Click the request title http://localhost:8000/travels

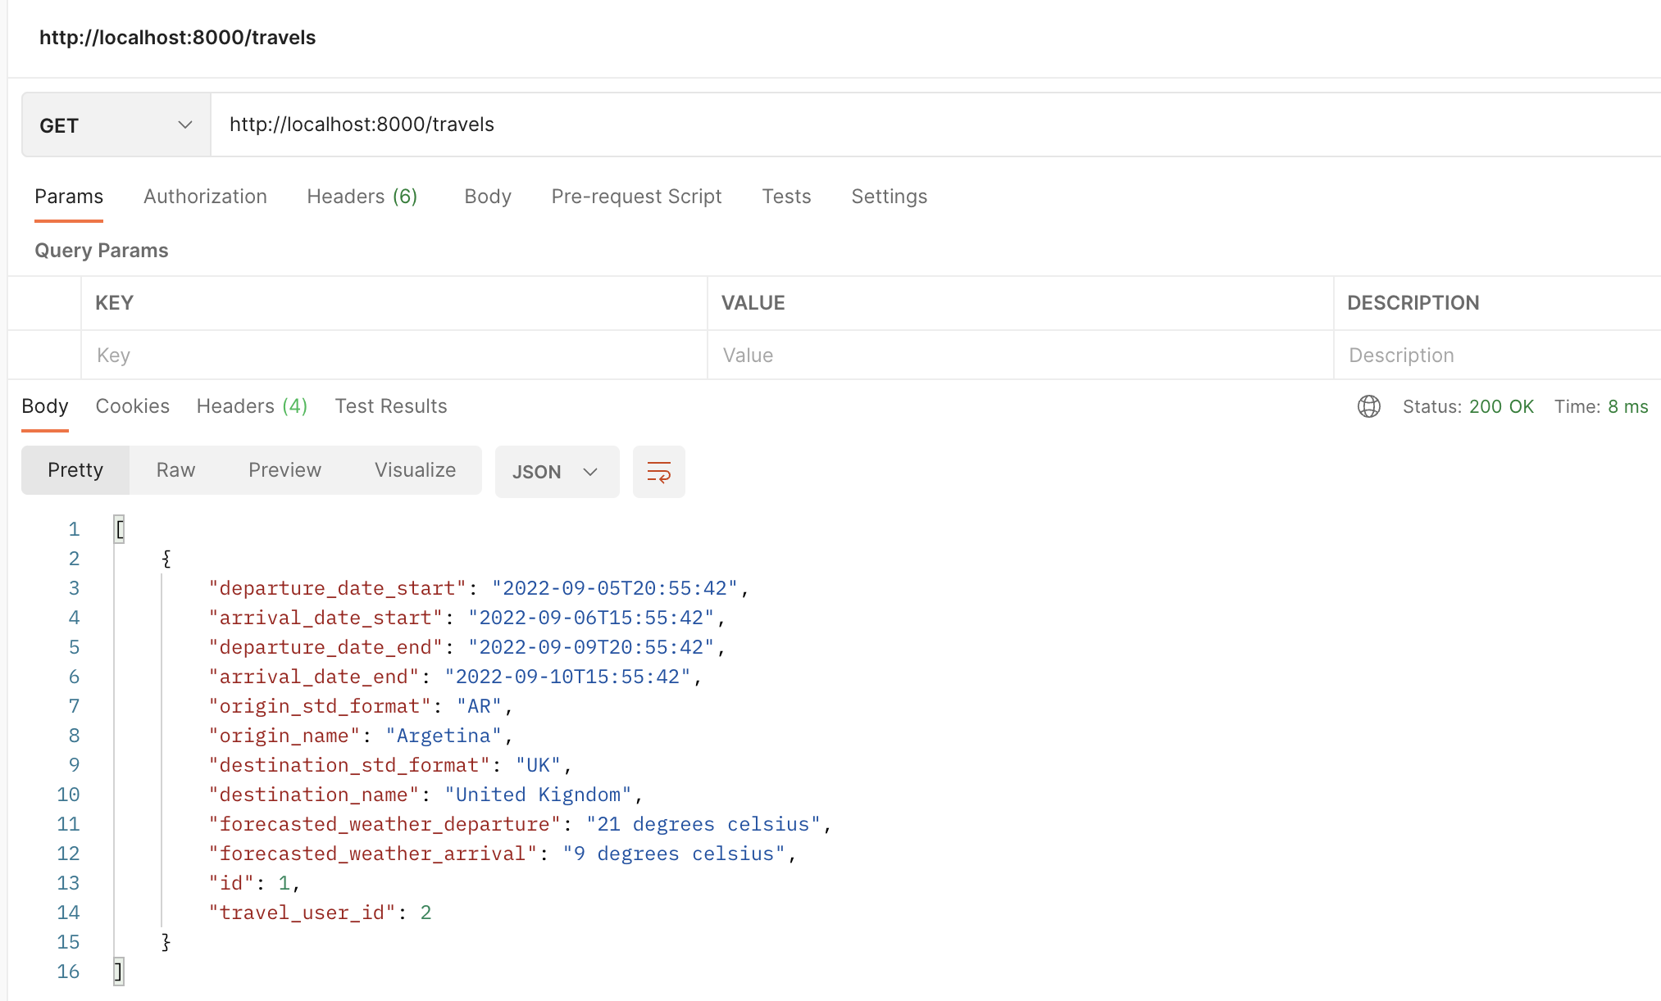pyautogui.click(x=177, y=38)
